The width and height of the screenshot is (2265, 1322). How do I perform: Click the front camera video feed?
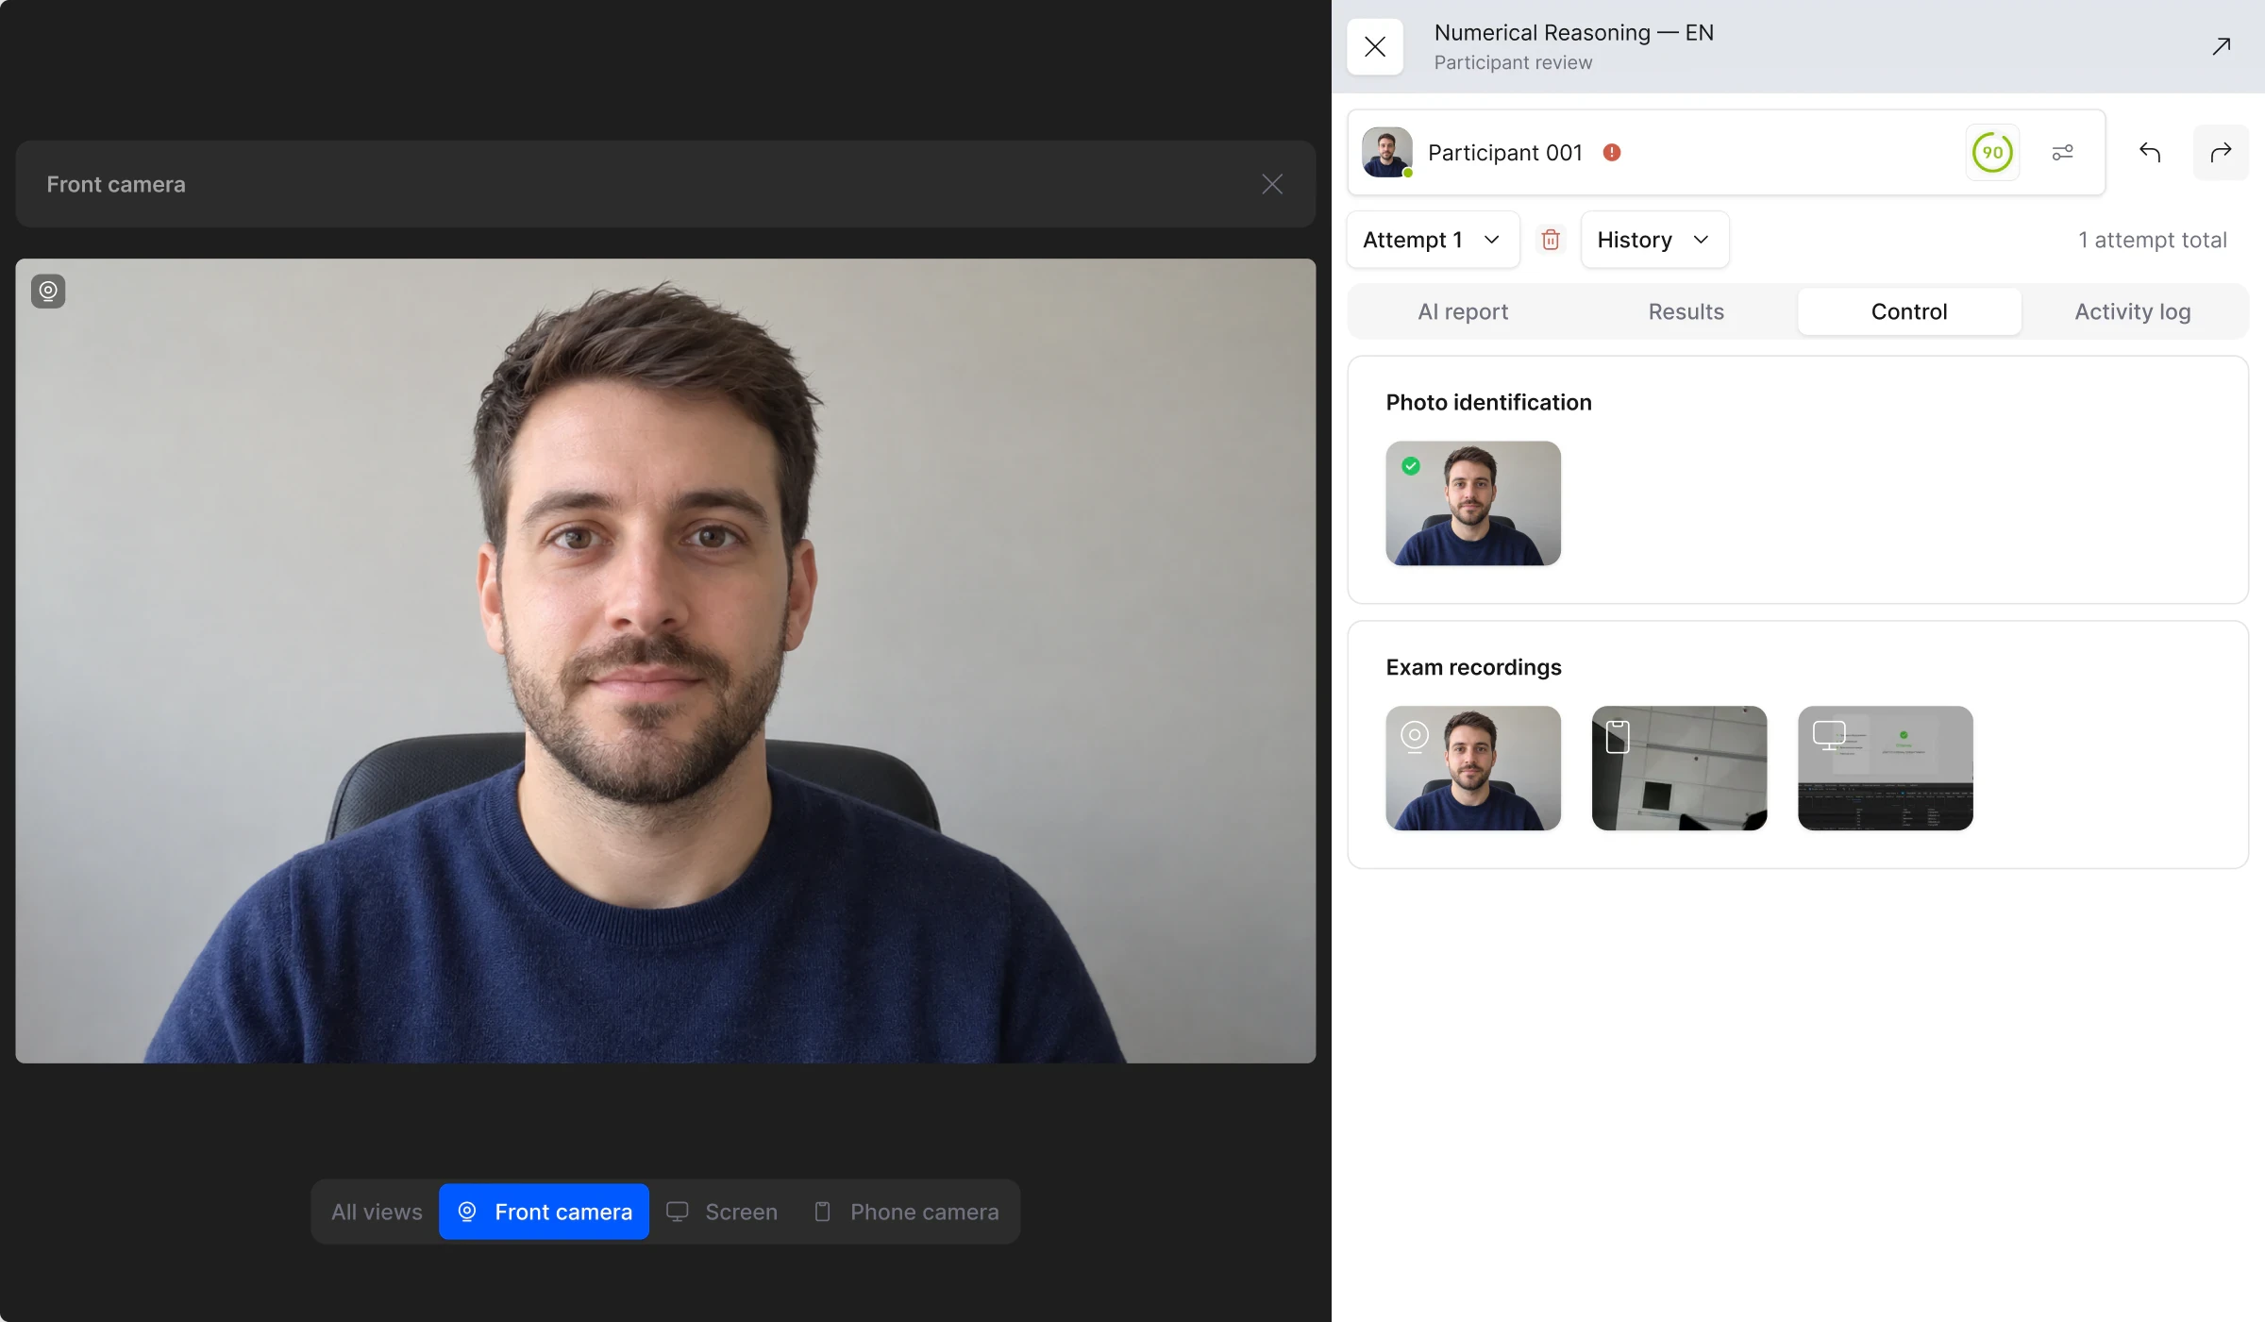tap(665, 661)
